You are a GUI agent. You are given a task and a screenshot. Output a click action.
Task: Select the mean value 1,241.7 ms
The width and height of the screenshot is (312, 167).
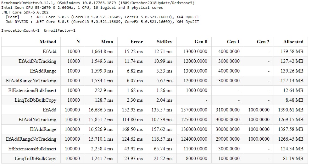click(x=102, y=159)
